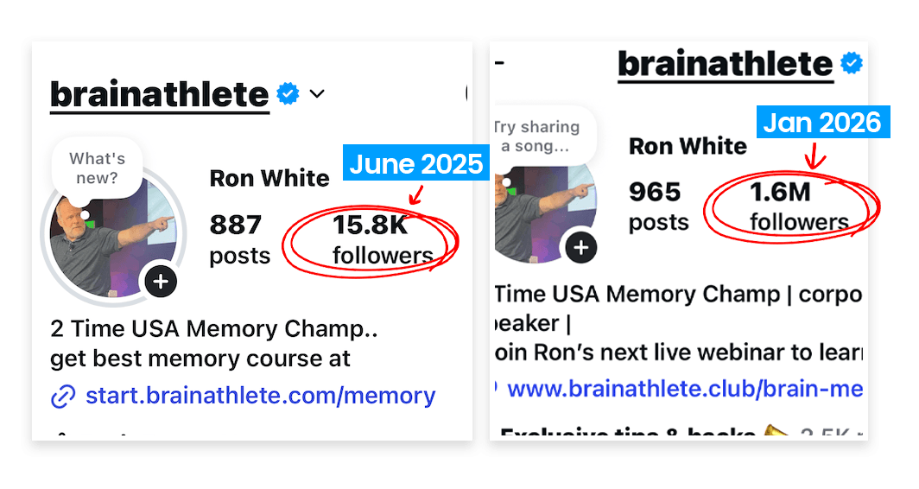Tap the plus icon on the June 2025 profile photo

click(x=162, y=281)
